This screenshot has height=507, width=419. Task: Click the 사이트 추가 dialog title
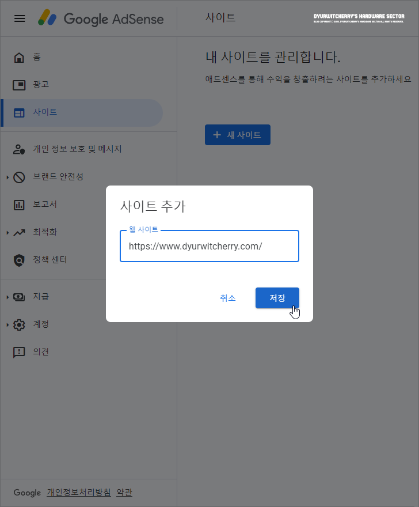tap(153, 206)
